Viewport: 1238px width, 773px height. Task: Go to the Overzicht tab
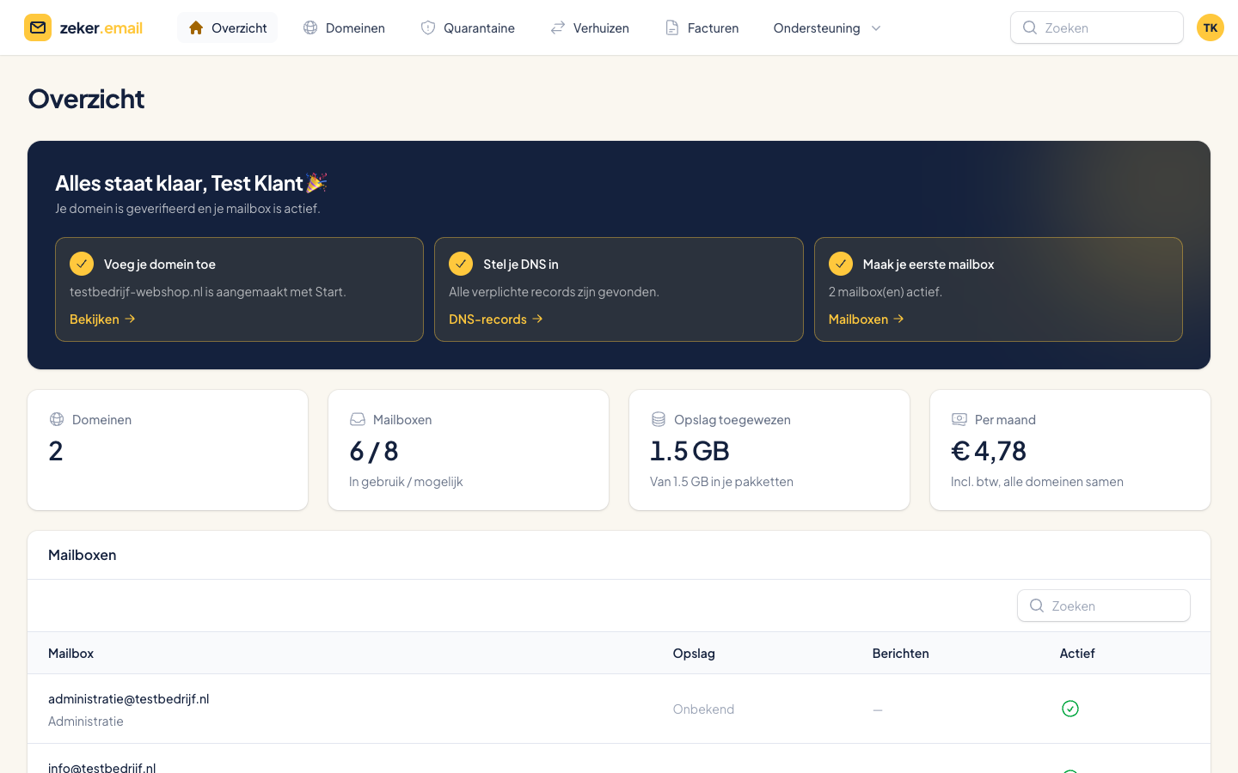point(227,27)
